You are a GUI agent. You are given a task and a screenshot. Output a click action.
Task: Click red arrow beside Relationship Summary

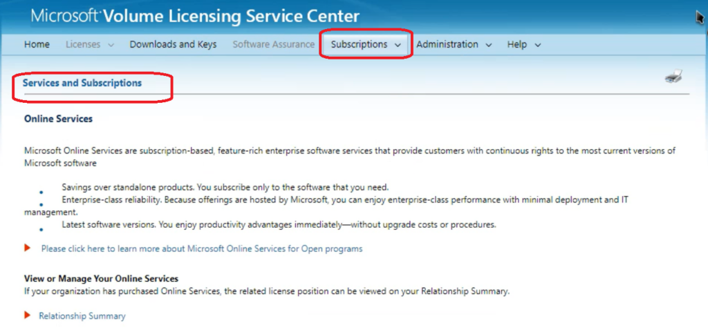click(28, 315)
